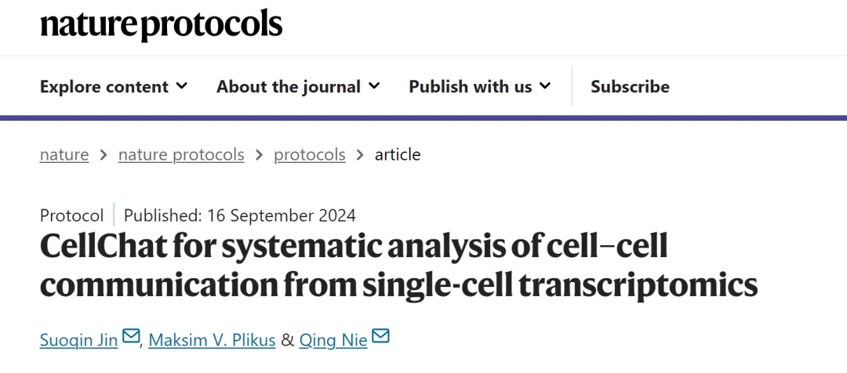847x373 pixels.
Task: Expand Publish with us menu
Action: tap(479, 86)
